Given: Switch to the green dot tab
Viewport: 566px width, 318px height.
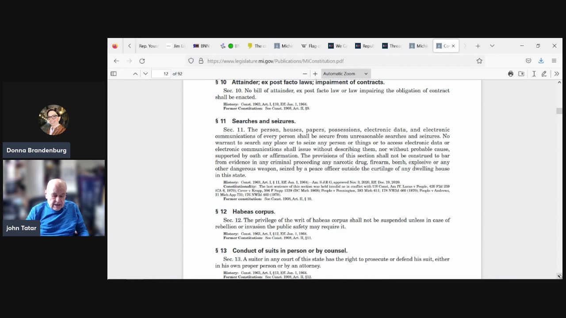Looking at the screenshot, I should [x=230, y=46].
